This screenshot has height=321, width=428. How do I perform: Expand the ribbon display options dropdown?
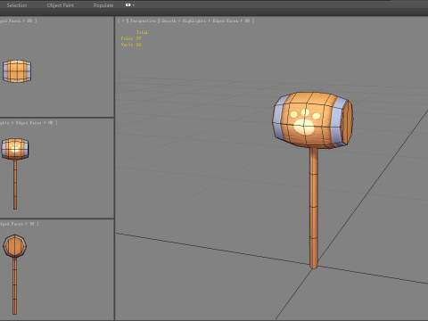[x=130, y=5]
